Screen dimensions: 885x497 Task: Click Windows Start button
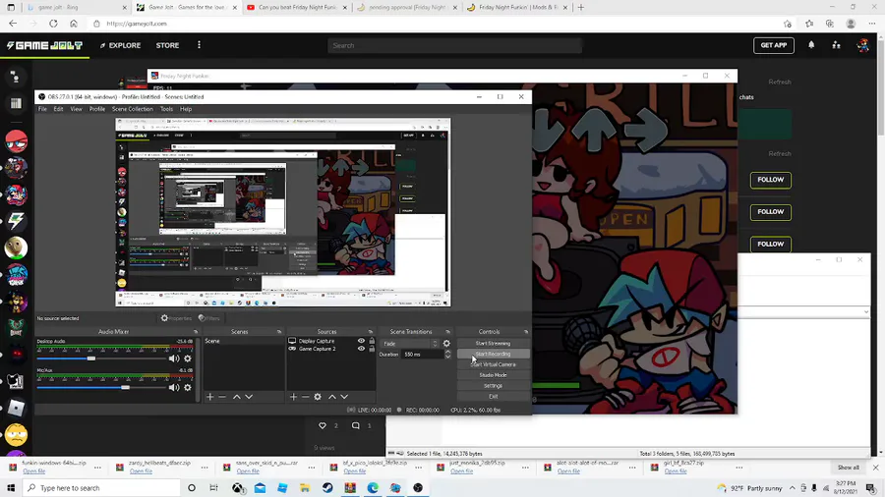click(11, 488)
